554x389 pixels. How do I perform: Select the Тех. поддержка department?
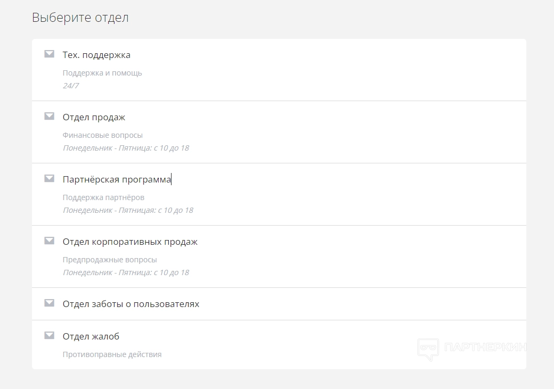click(96, 55)
